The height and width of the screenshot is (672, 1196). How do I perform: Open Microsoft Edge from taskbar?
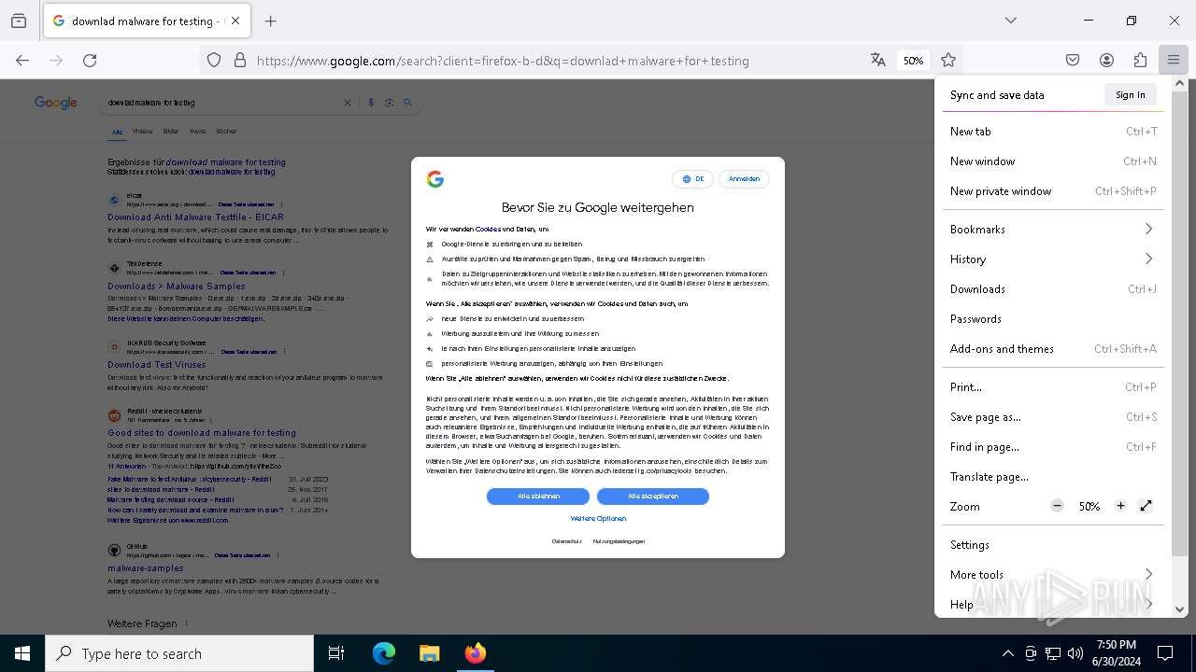click(384, 653)
